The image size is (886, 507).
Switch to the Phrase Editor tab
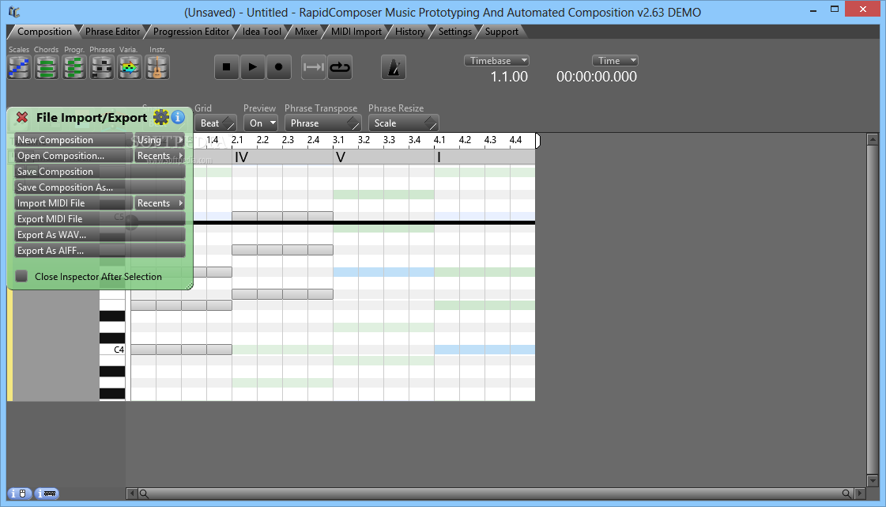112,32
